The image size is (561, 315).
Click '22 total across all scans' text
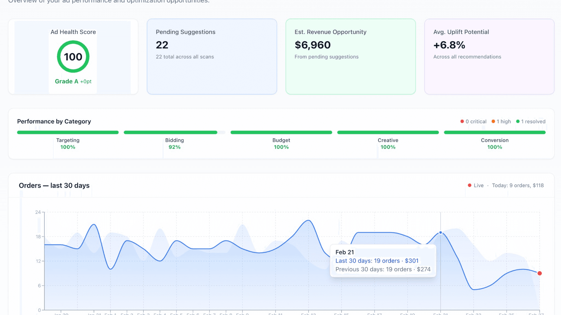pyautogui.click(x=185, y=57)
